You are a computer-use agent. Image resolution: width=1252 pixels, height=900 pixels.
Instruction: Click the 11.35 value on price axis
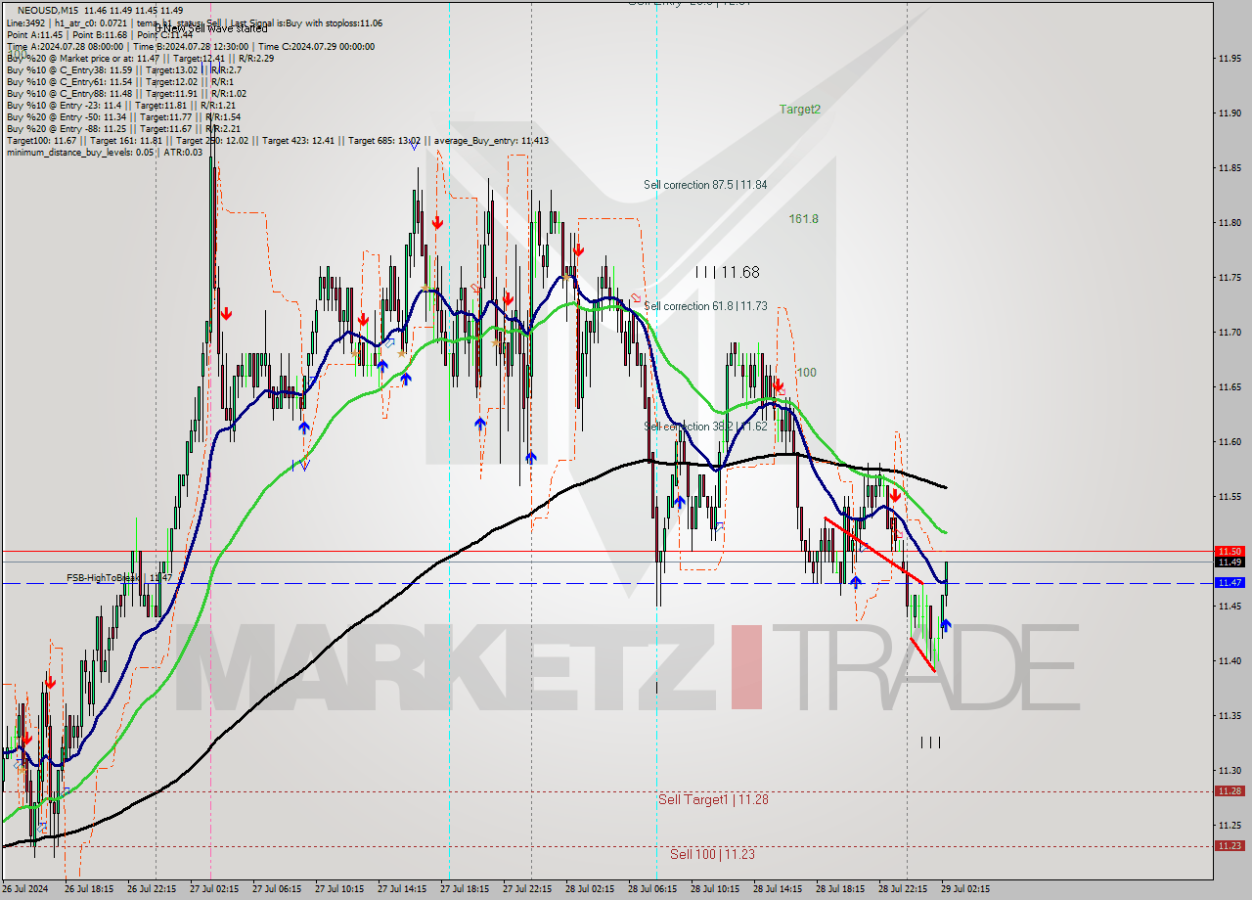[1230, 716]
